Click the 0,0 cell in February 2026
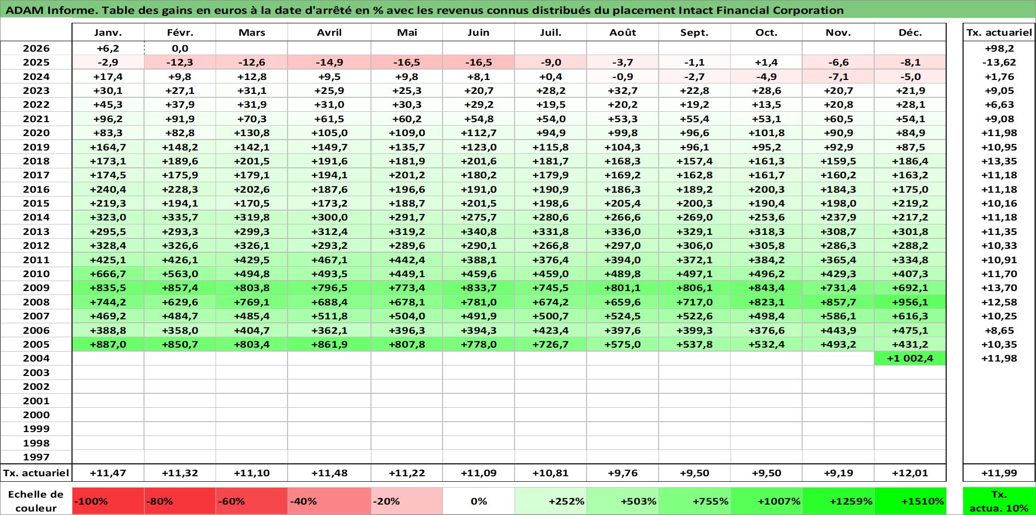 coord(180,48)
